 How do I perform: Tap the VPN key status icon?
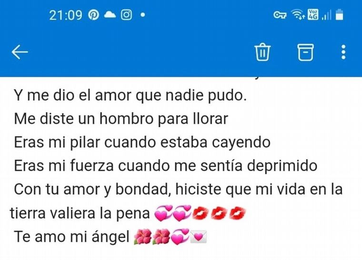tap(280, 15)
